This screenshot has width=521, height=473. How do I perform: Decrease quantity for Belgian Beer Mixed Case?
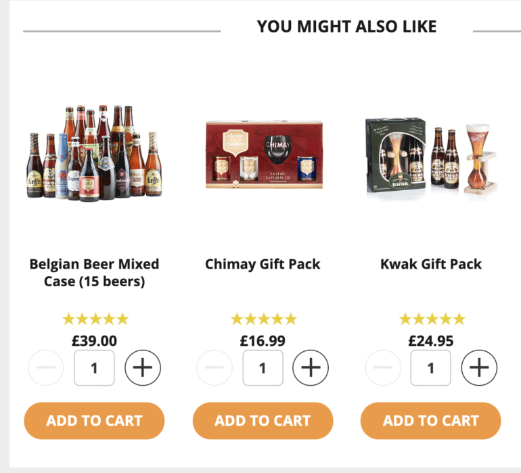46,368
